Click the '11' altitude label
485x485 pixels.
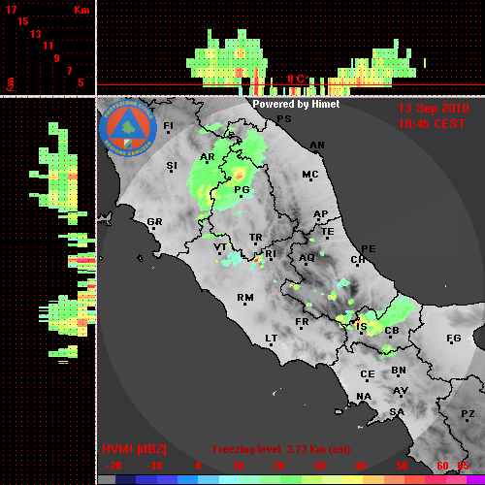(48, 46)
